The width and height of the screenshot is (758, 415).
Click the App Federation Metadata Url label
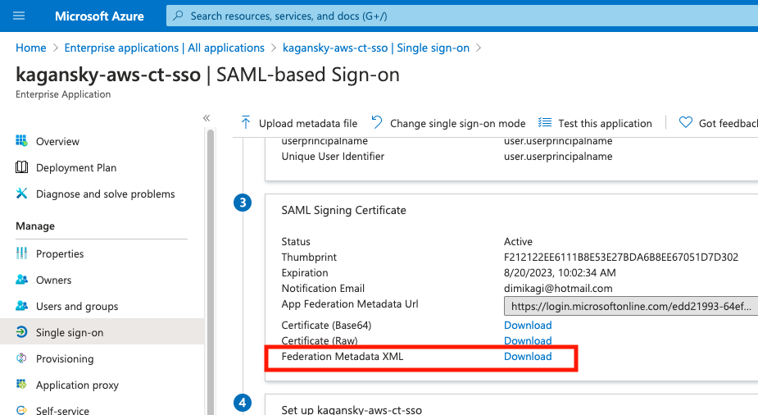(350, 303)
